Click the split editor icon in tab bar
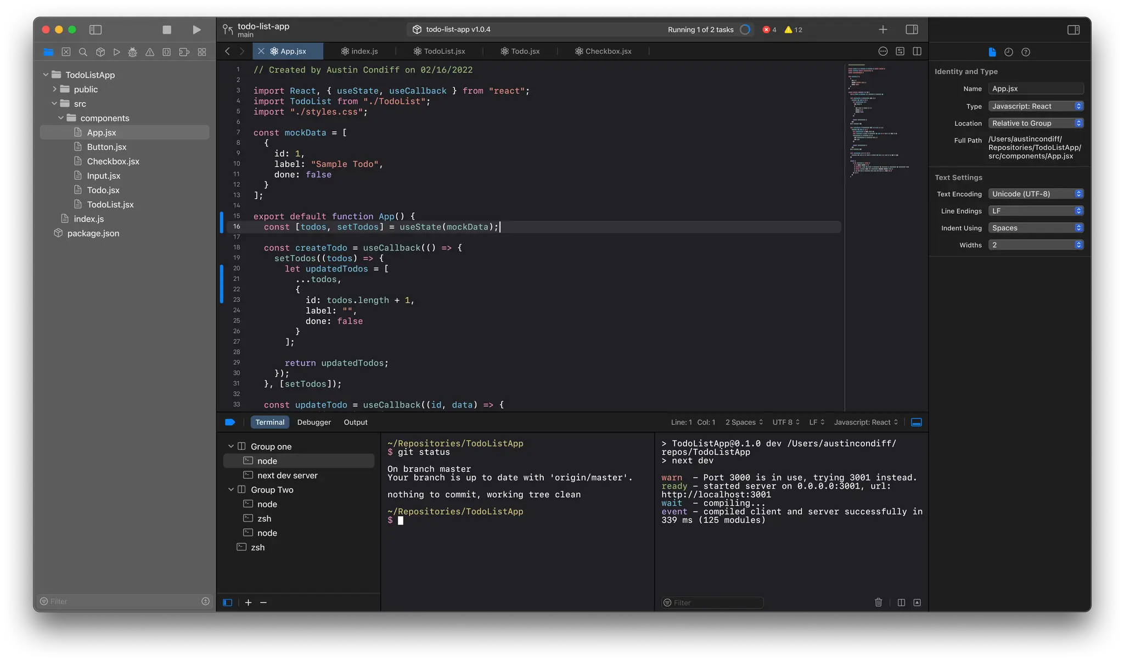 point(917,51)
